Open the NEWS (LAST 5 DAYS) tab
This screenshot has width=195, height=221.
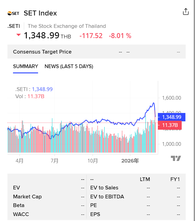(x=69, y=66)
